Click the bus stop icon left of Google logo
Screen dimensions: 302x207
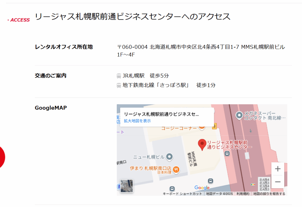172,189
